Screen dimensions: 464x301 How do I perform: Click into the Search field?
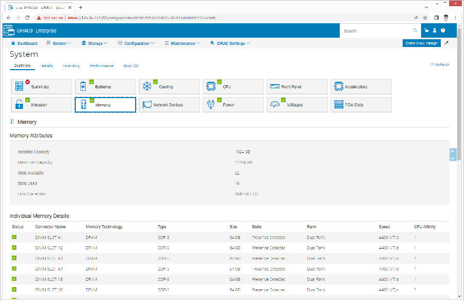point(376,31)
